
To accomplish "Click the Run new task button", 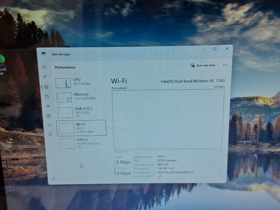I will point(203,65).
